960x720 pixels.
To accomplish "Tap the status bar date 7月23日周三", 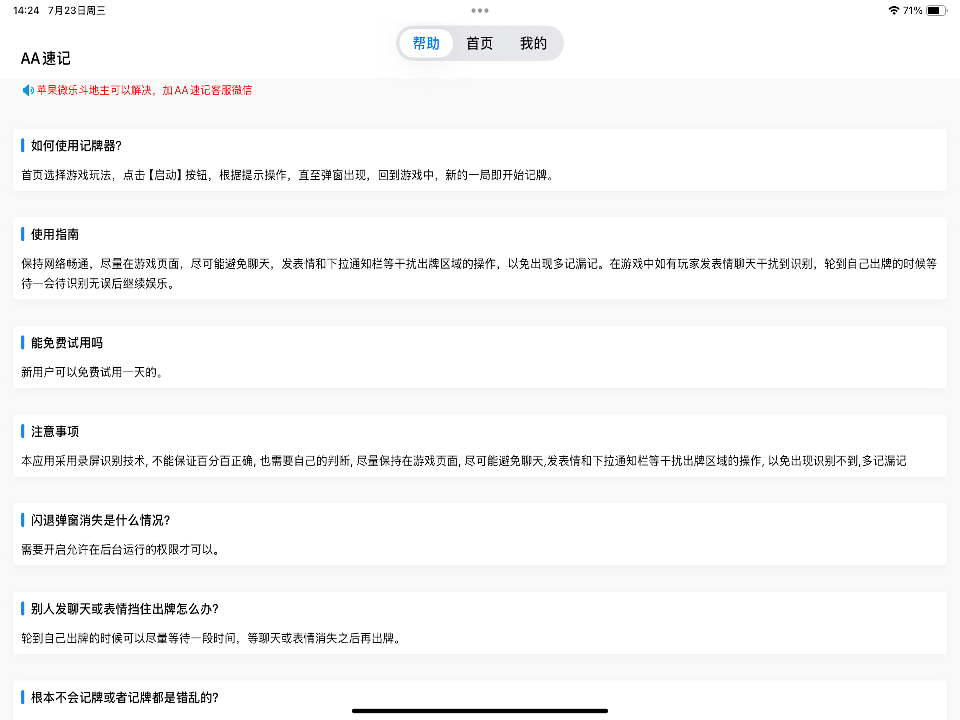I will tap(77, 11).
